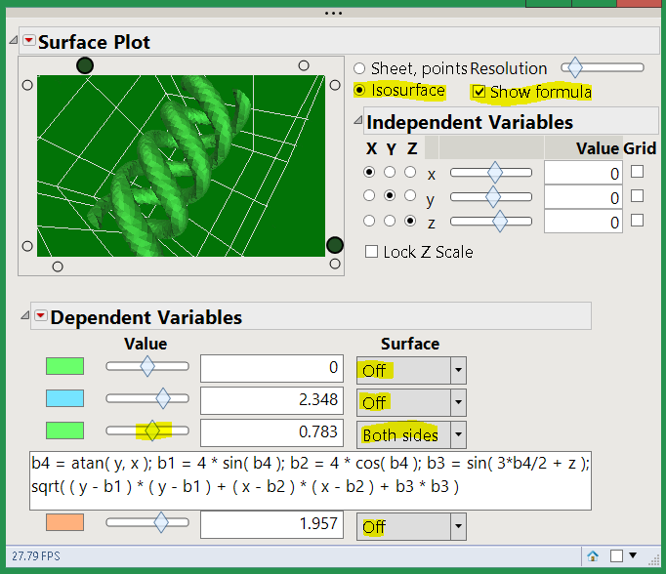Assign x to the Z axis radio

point(410,172)
